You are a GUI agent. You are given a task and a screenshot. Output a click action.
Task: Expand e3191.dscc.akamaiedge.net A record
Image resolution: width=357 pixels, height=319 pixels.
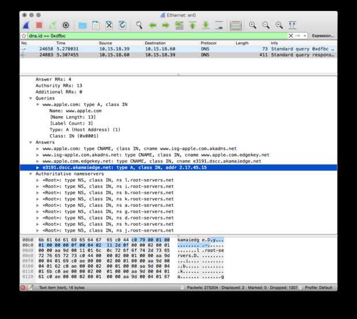pos(37,168)
